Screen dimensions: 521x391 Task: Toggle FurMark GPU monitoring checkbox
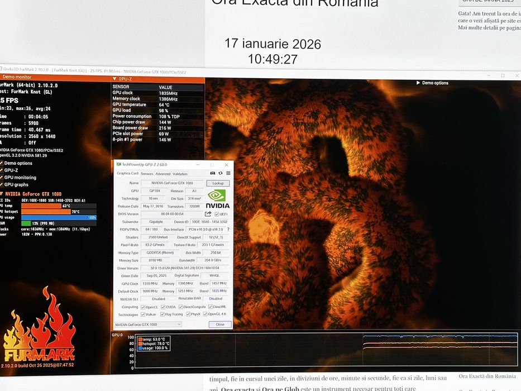coord(1,178)
